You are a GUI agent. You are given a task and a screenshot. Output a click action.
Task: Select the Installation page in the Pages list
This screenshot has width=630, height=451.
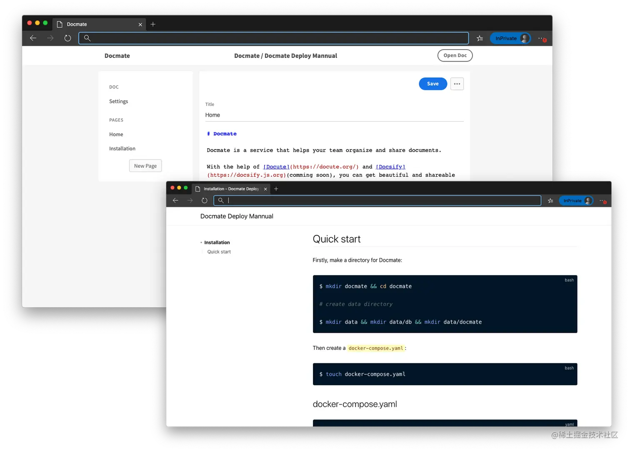coord(122,148)
